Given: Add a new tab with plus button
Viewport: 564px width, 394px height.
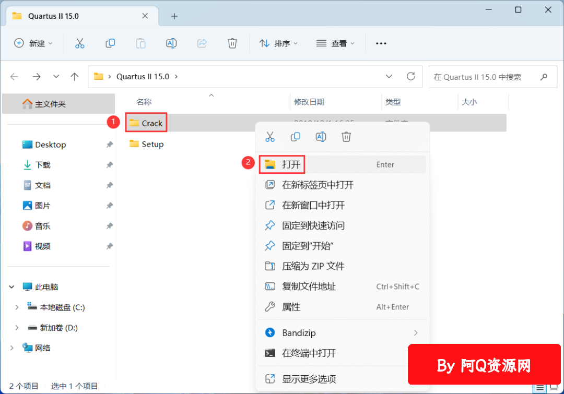Looking at the screenshot, I should pos(174,16).
